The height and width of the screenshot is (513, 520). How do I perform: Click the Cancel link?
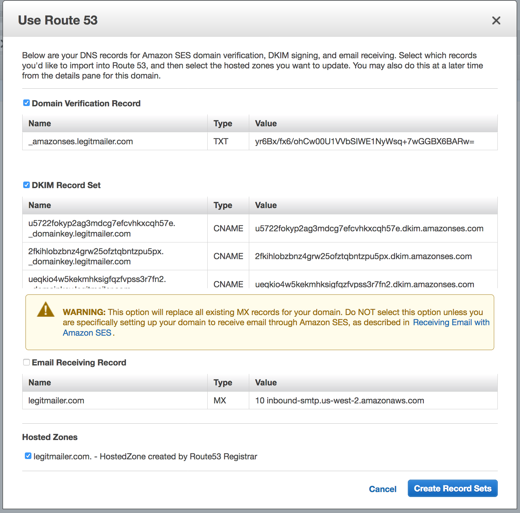pyautogui.click(x=382, y=489)
